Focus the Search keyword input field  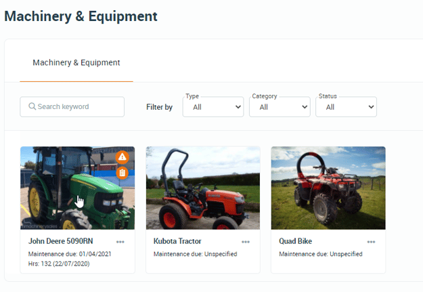click(x=72, y=106)
